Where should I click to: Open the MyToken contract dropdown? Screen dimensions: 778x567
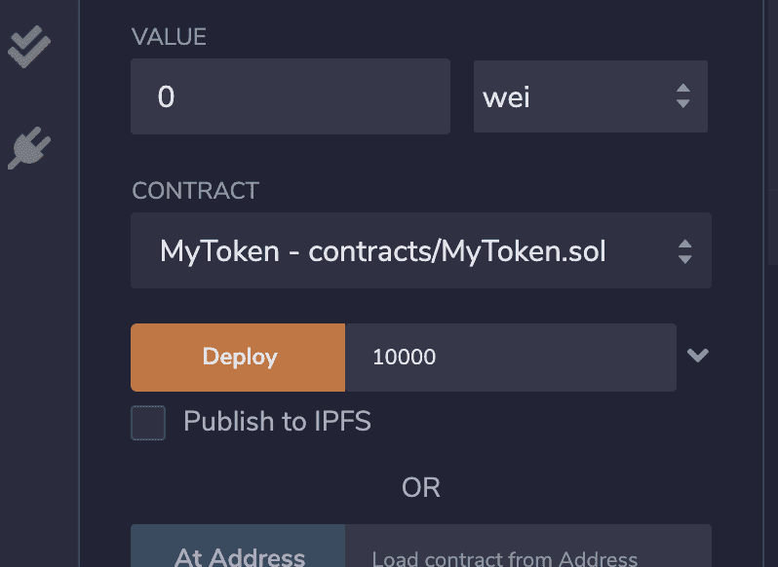click(x=420, y=251)
